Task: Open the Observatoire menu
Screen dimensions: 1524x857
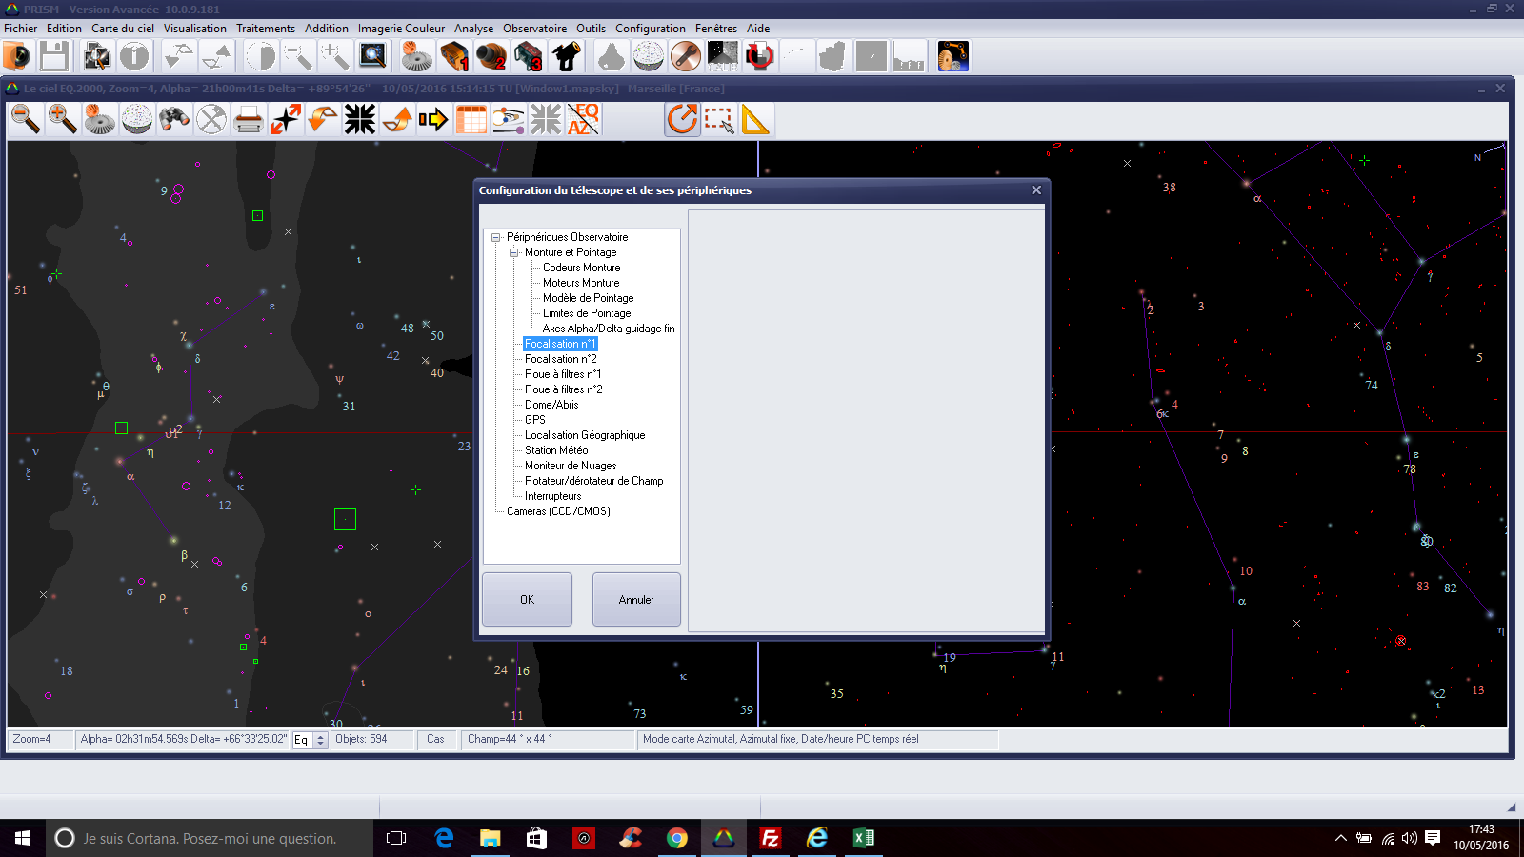Action: pos(534,29)
